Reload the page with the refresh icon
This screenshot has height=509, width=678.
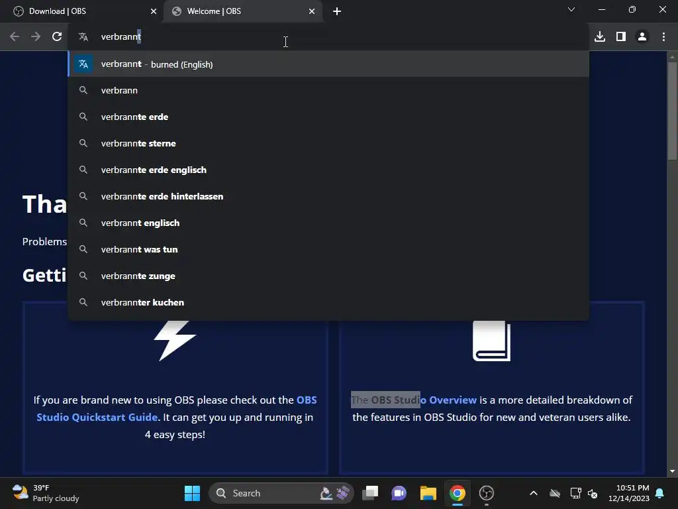(57, 37)
